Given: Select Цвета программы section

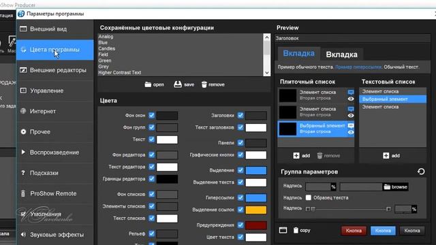Looking at the screenshot, I should [x=55, y=50].
